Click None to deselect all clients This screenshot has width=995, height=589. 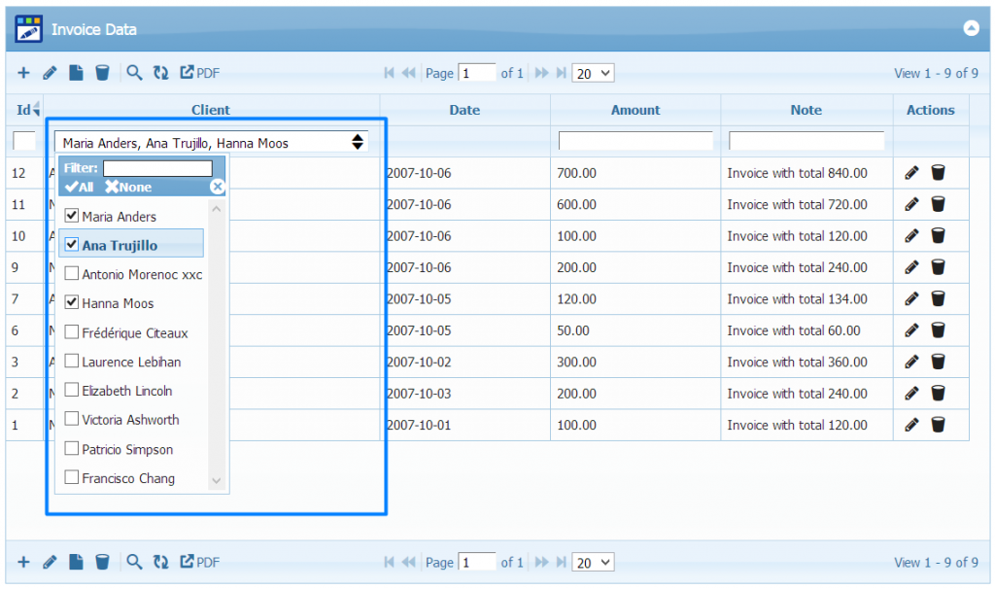(x=129, y=187)
